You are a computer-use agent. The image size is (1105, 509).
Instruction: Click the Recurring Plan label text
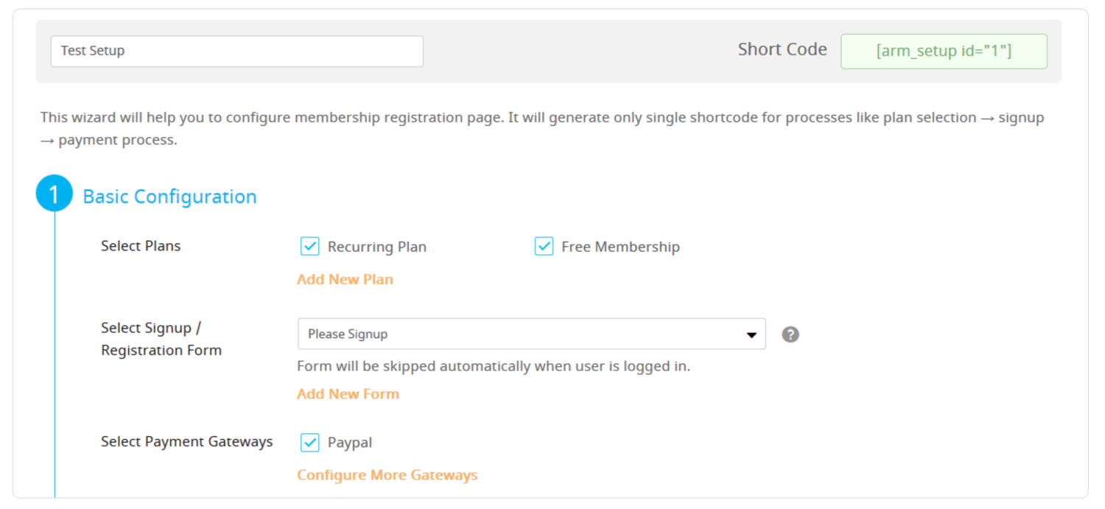tap(376, 247)
